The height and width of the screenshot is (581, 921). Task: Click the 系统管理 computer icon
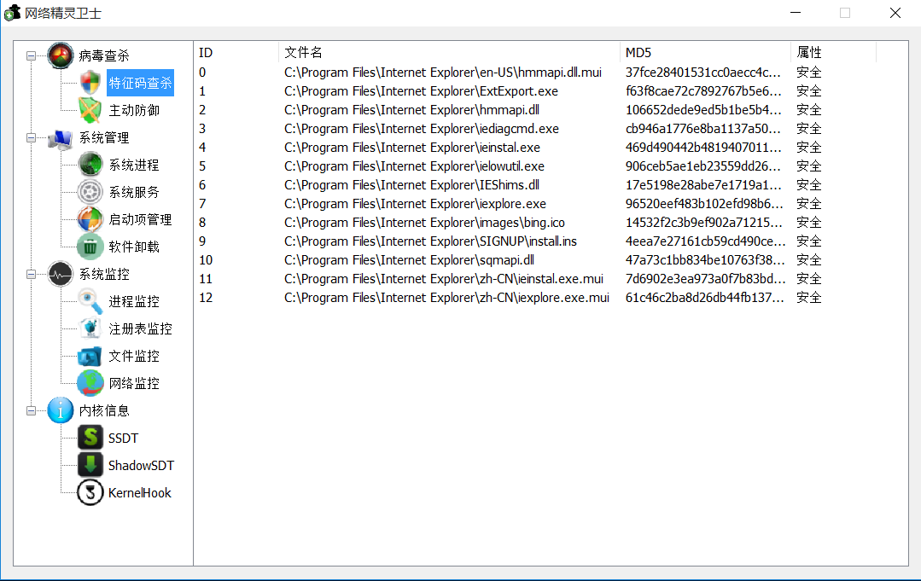tap(61, 138)
